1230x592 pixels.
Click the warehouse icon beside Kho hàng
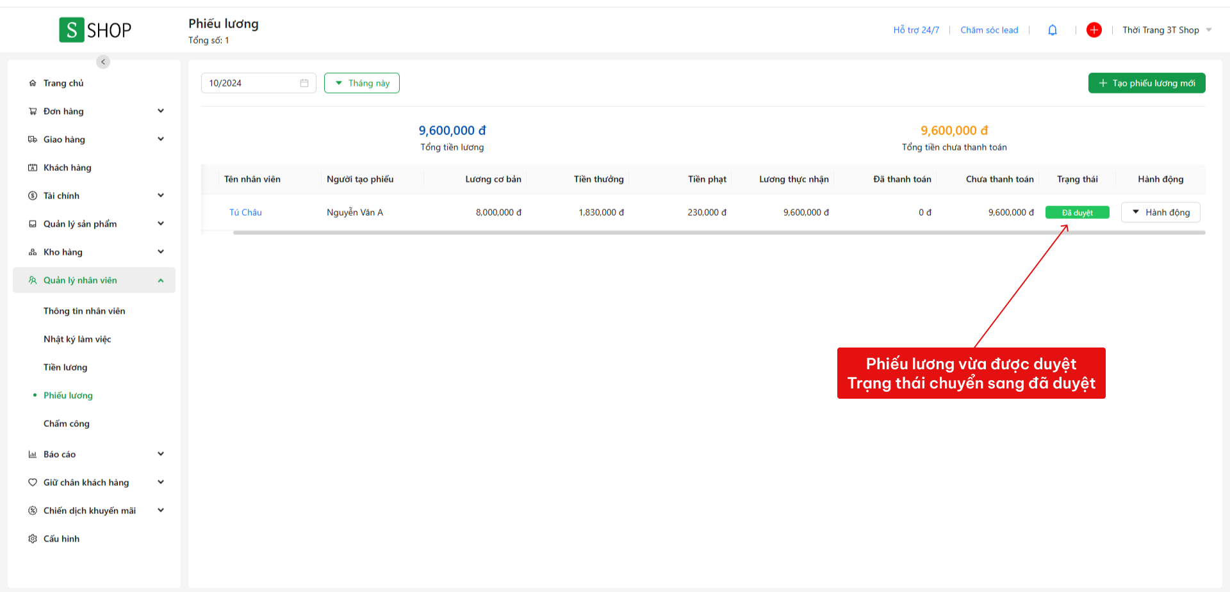coord(33,252)
